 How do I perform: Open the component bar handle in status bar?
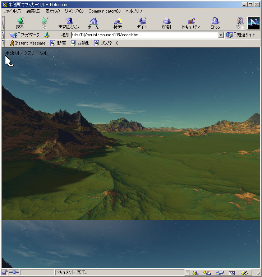[187, 273]
